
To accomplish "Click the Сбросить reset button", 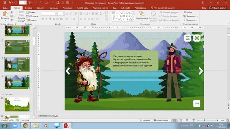I will pyautogui.click(x=32, y=16).
